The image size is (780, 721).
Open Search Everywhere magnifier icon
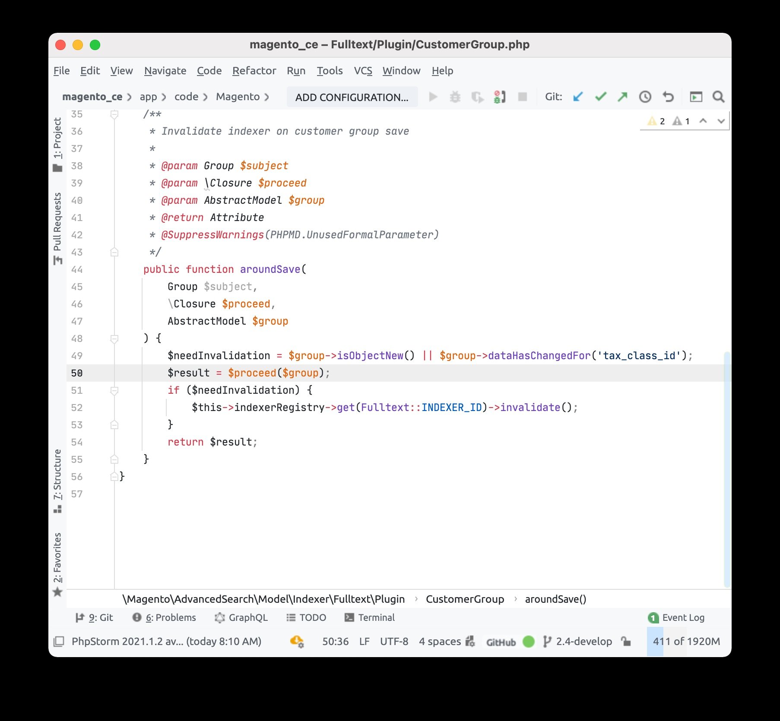point(718,97)
